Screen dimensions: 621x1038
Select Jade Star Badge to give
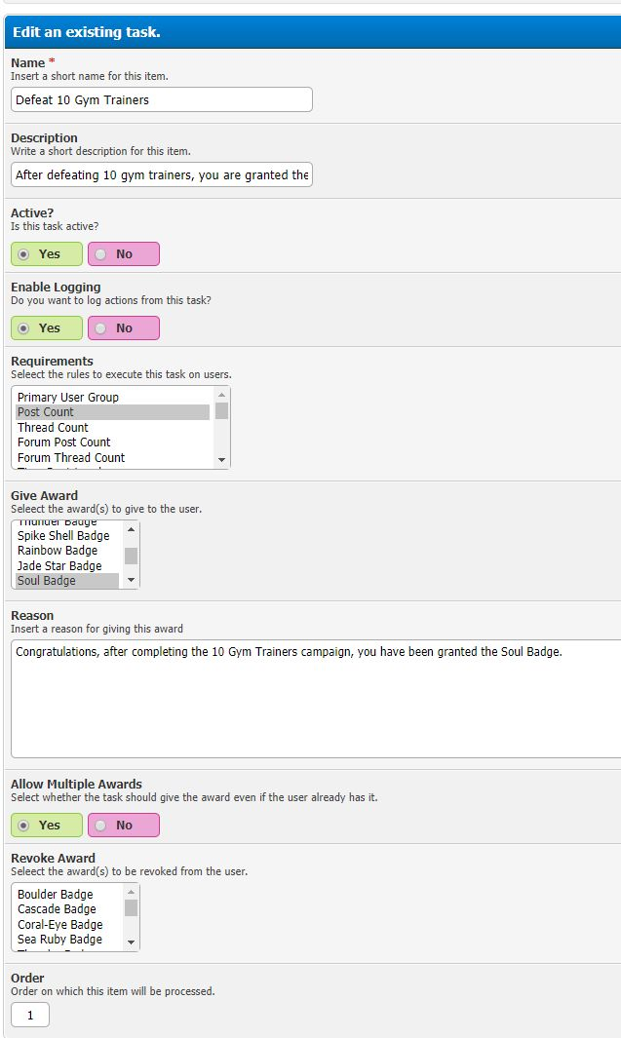point(59,566)
